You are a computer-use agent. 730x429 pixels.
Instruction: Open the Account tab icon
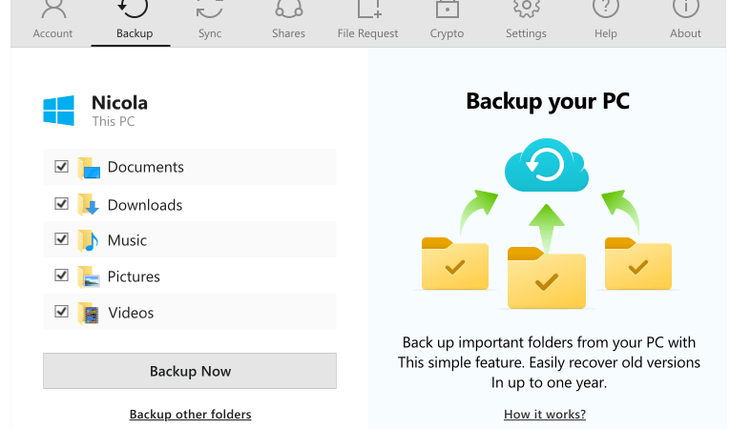(x=53, y=10)
